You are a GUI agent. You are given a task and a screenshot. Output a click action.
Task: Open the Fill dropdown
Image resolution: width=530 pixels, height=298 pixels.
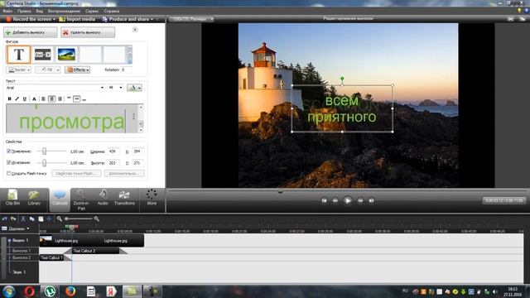click(x=48, y=70)
